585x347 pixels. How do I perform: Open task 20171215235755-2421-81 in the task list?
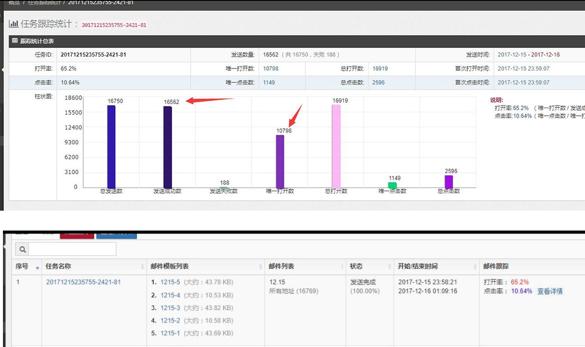coord(83,282)
